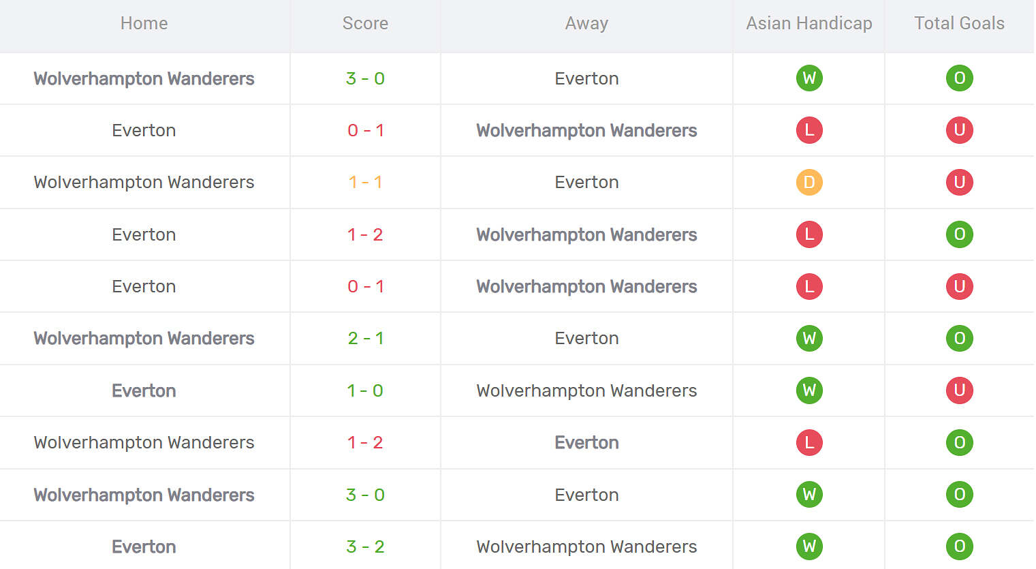
Task: Click the green W badge for 3-0 first row
Action: coord(809,78)
